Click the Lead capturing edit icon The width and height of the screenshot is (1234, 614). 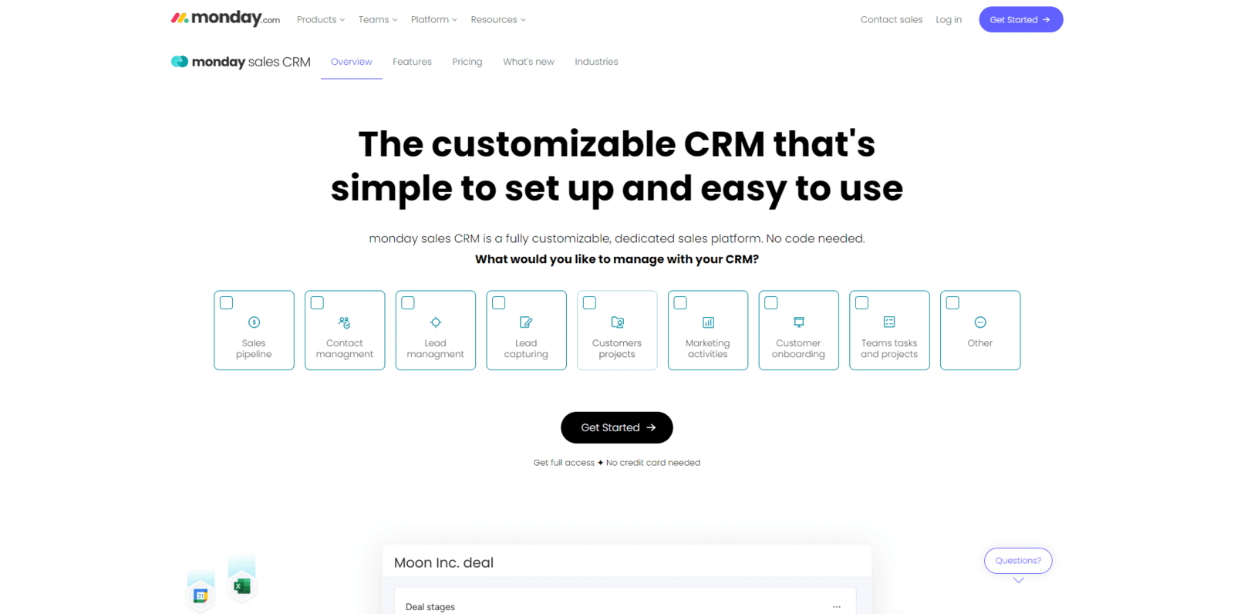click(526, 322)
